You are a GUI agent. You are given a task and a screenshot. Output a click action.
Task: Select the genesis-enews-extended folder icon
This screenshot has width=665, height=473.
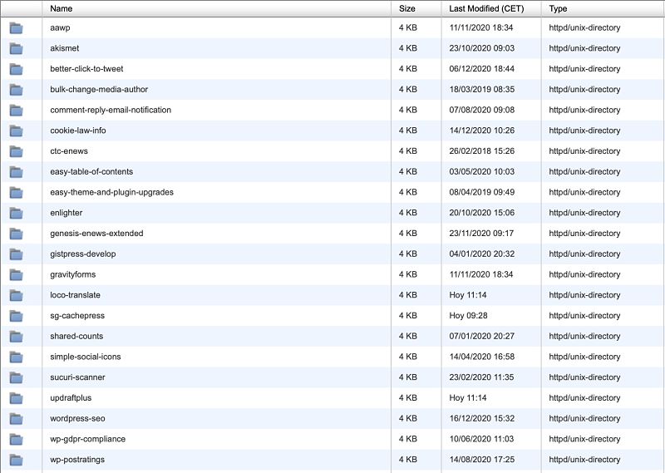coord(16,234)
